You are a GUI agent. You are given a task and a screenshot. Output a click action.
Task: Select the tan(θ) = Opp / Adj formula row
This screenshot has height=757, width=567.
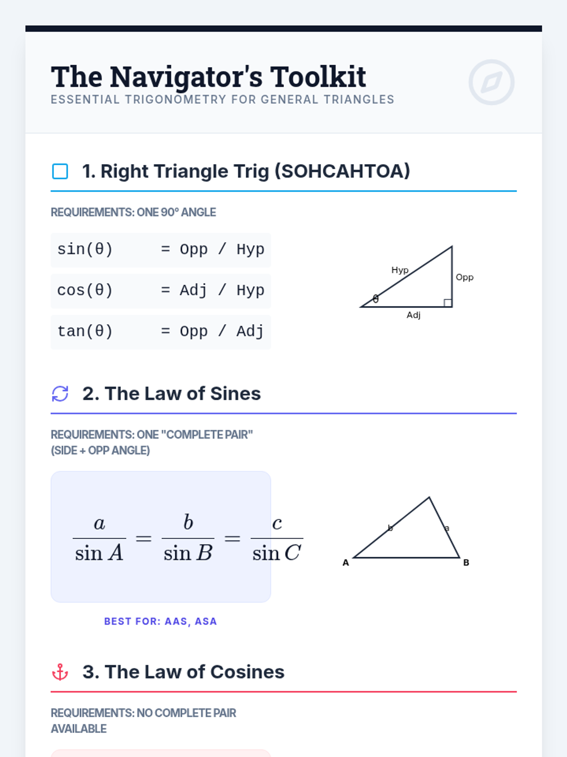pos(161,332)
